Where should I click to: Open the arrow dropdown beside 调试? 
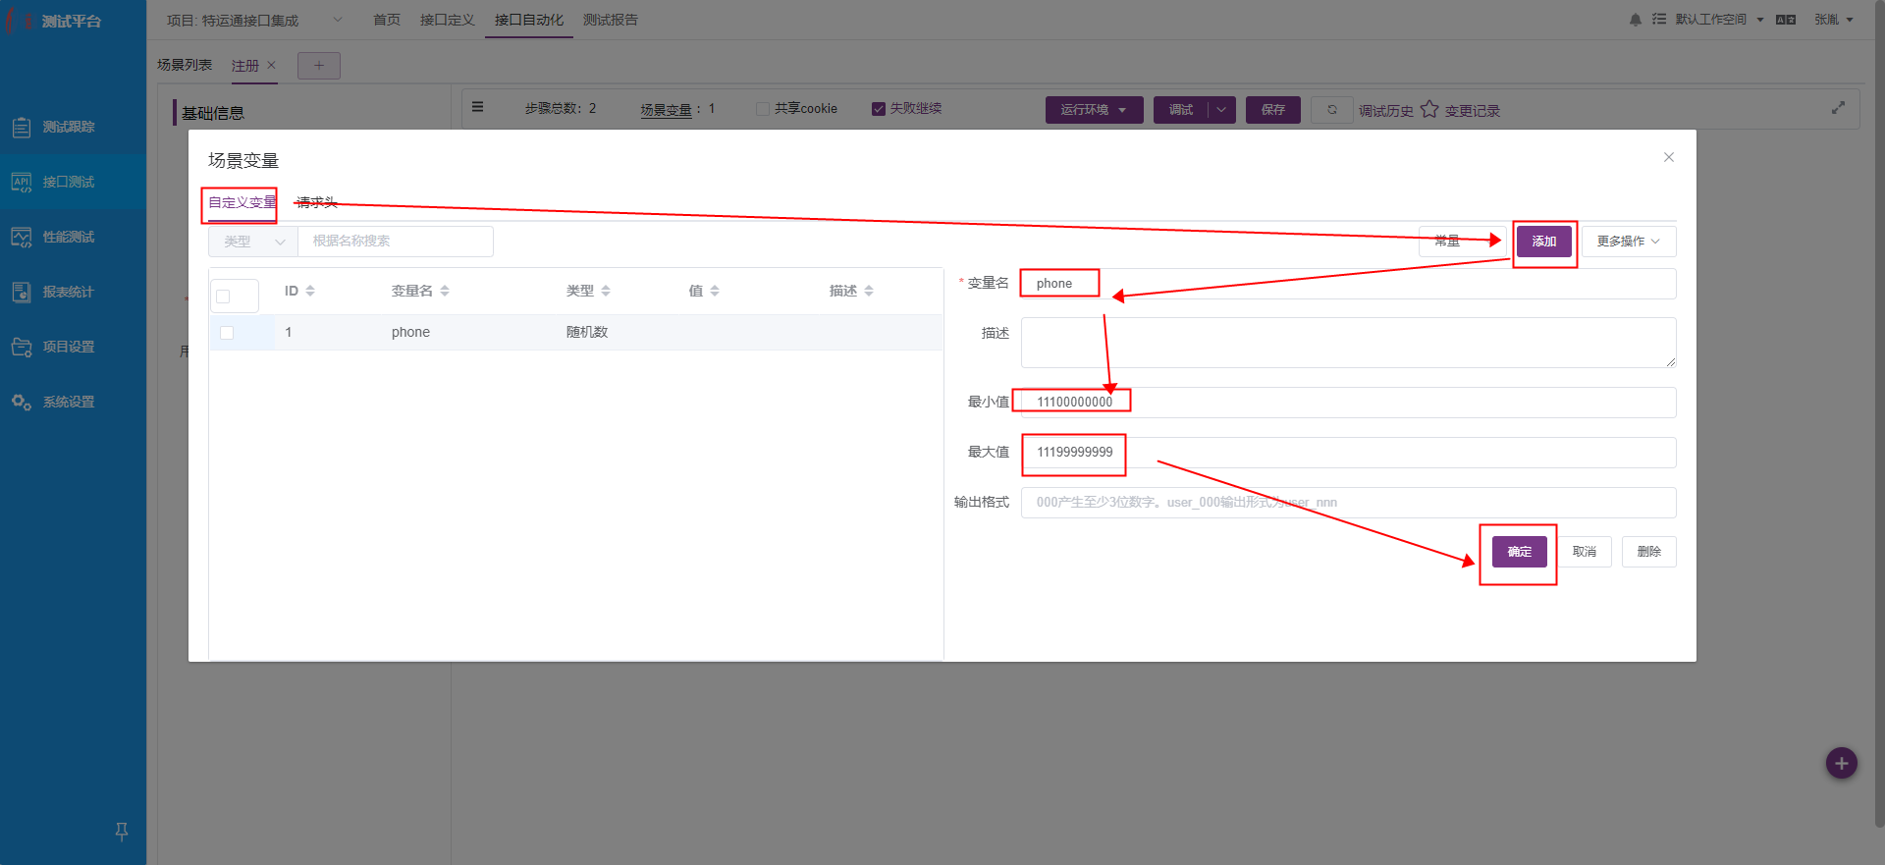click(x=1221, y=110)
